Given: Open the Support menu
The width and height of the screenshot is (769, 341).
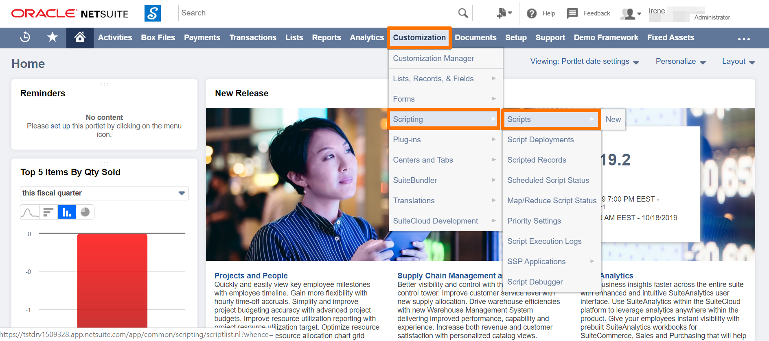Looking at the screenshot, I should (550, 38).
